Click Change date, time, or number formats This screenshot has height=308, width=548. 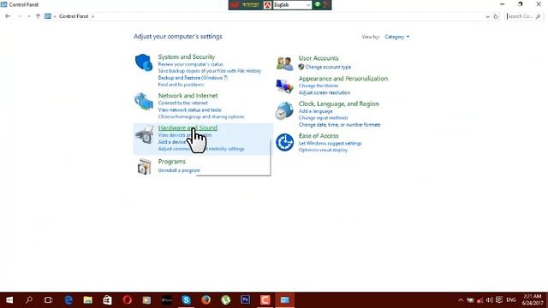point(339,125)
